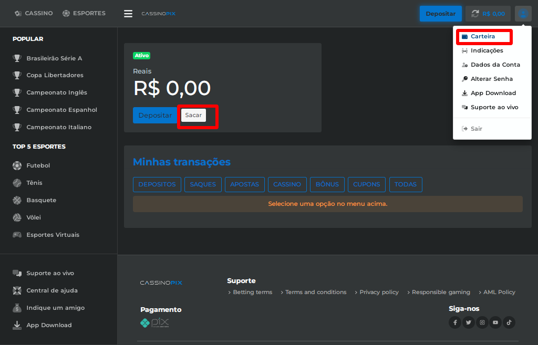
Task: Filter transactions by CUPONS
Action: [366, 184]
